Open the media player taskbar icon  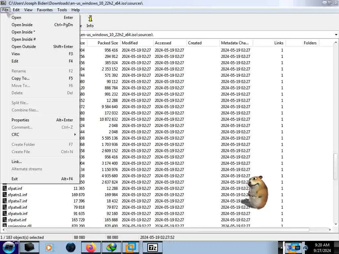50,247
